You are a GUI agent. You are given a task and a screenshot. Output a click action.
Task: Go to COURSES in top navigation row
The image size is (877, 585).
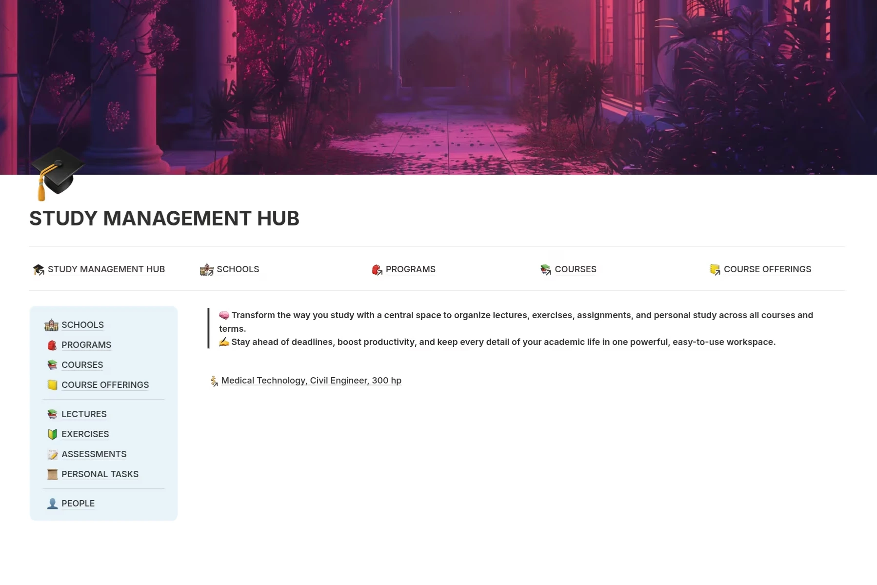coord(575,269)
